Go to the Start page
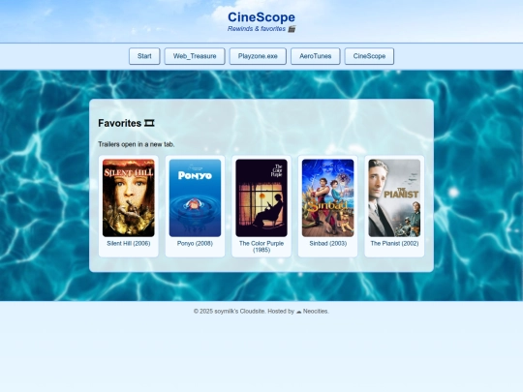Screen dimensions: 523x392 click(144, 56)
